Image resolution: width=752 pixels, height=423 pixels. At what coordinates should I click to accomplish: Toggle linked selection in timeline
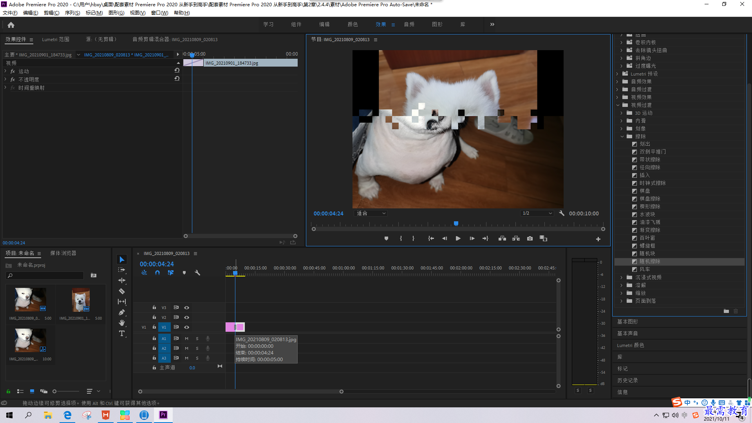(x=171, y=273)
